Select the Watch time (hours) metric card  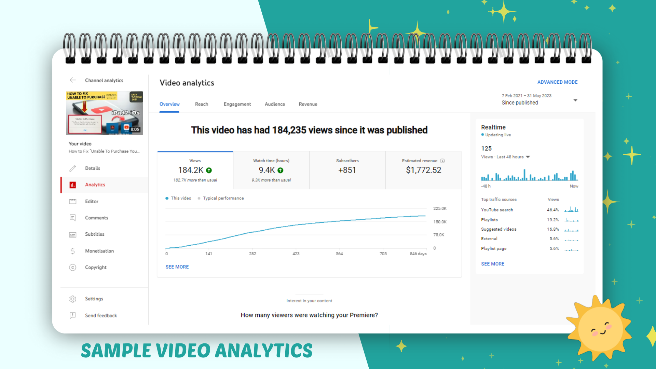[x=271, y=170]
